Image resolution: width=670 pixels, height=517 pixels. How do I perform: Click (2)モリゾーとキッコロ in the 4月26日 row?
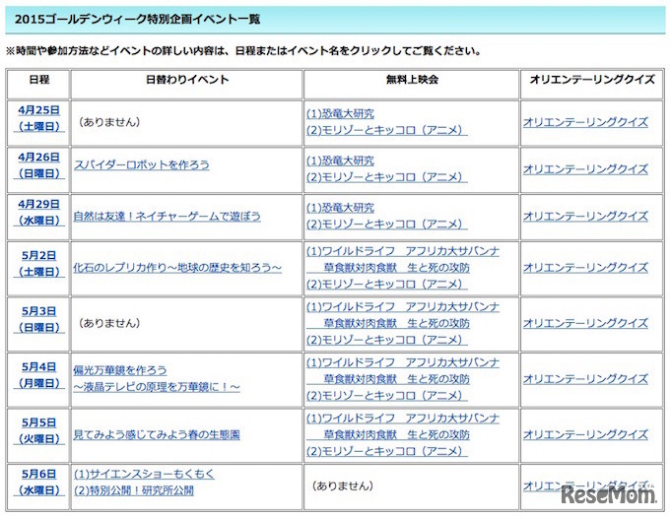coord(387,176)
